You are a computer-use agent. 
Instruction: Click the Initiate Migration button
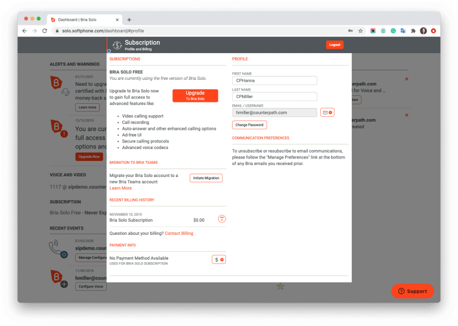[206, 178]
